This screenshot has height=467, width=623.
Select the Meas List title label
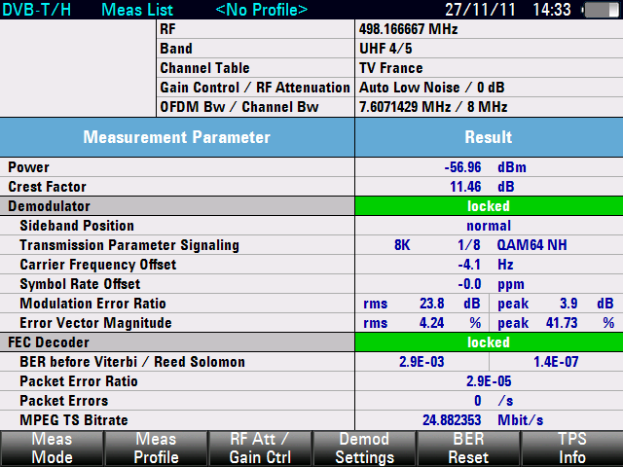[x=137, y=10]
